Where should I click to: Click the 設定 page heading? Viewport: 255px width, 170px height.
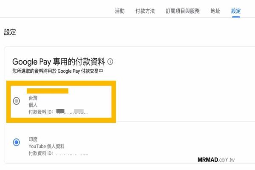(10, 32)
